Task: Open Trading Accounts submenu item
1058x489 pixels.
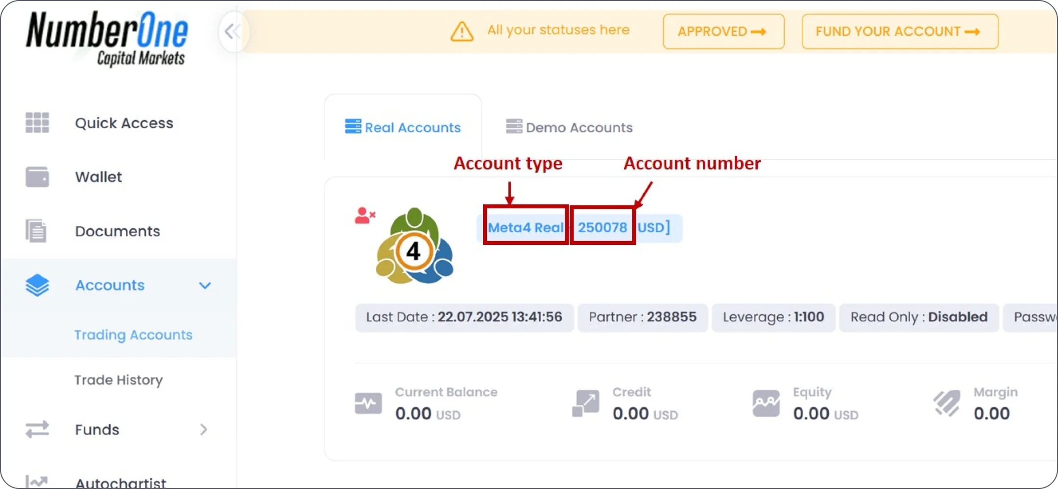Action: point(133,335)
